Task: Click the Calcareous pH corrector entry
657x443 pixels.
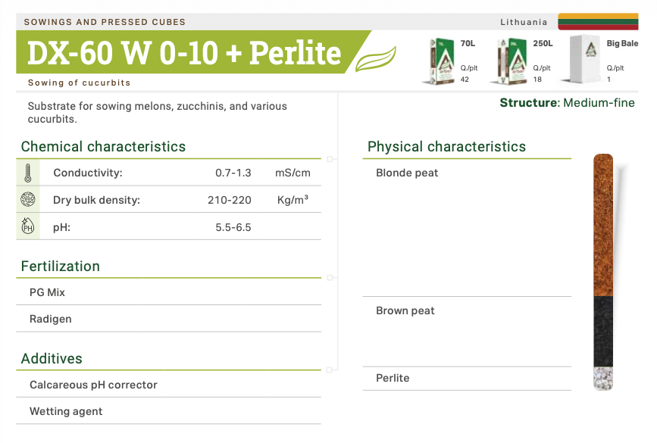Action: coord(93,385)
